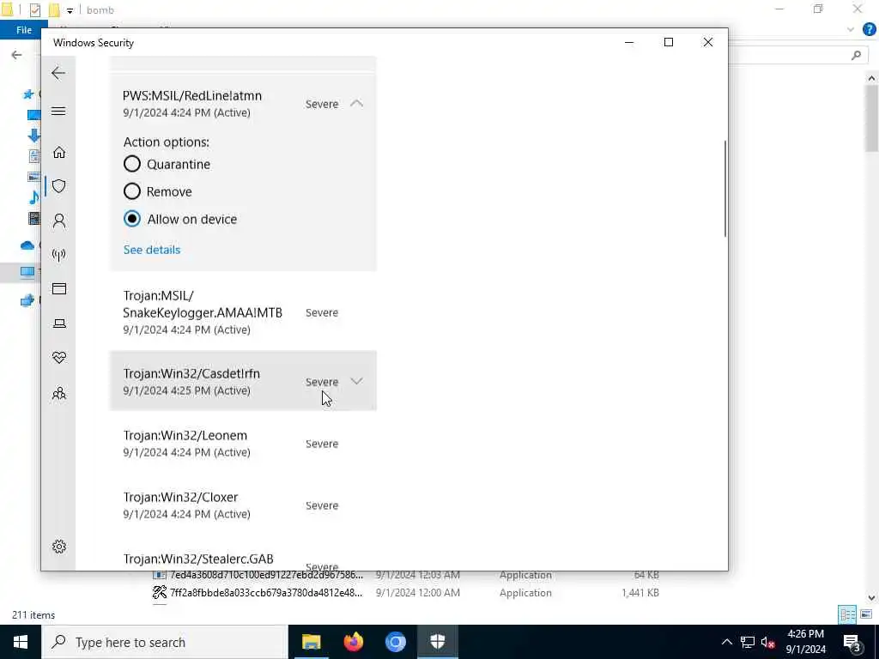The width and height of the screenshot is (879, 659).
Task: Open the network status tray icon
Action: pyautogui.click(x=748, y=642)
